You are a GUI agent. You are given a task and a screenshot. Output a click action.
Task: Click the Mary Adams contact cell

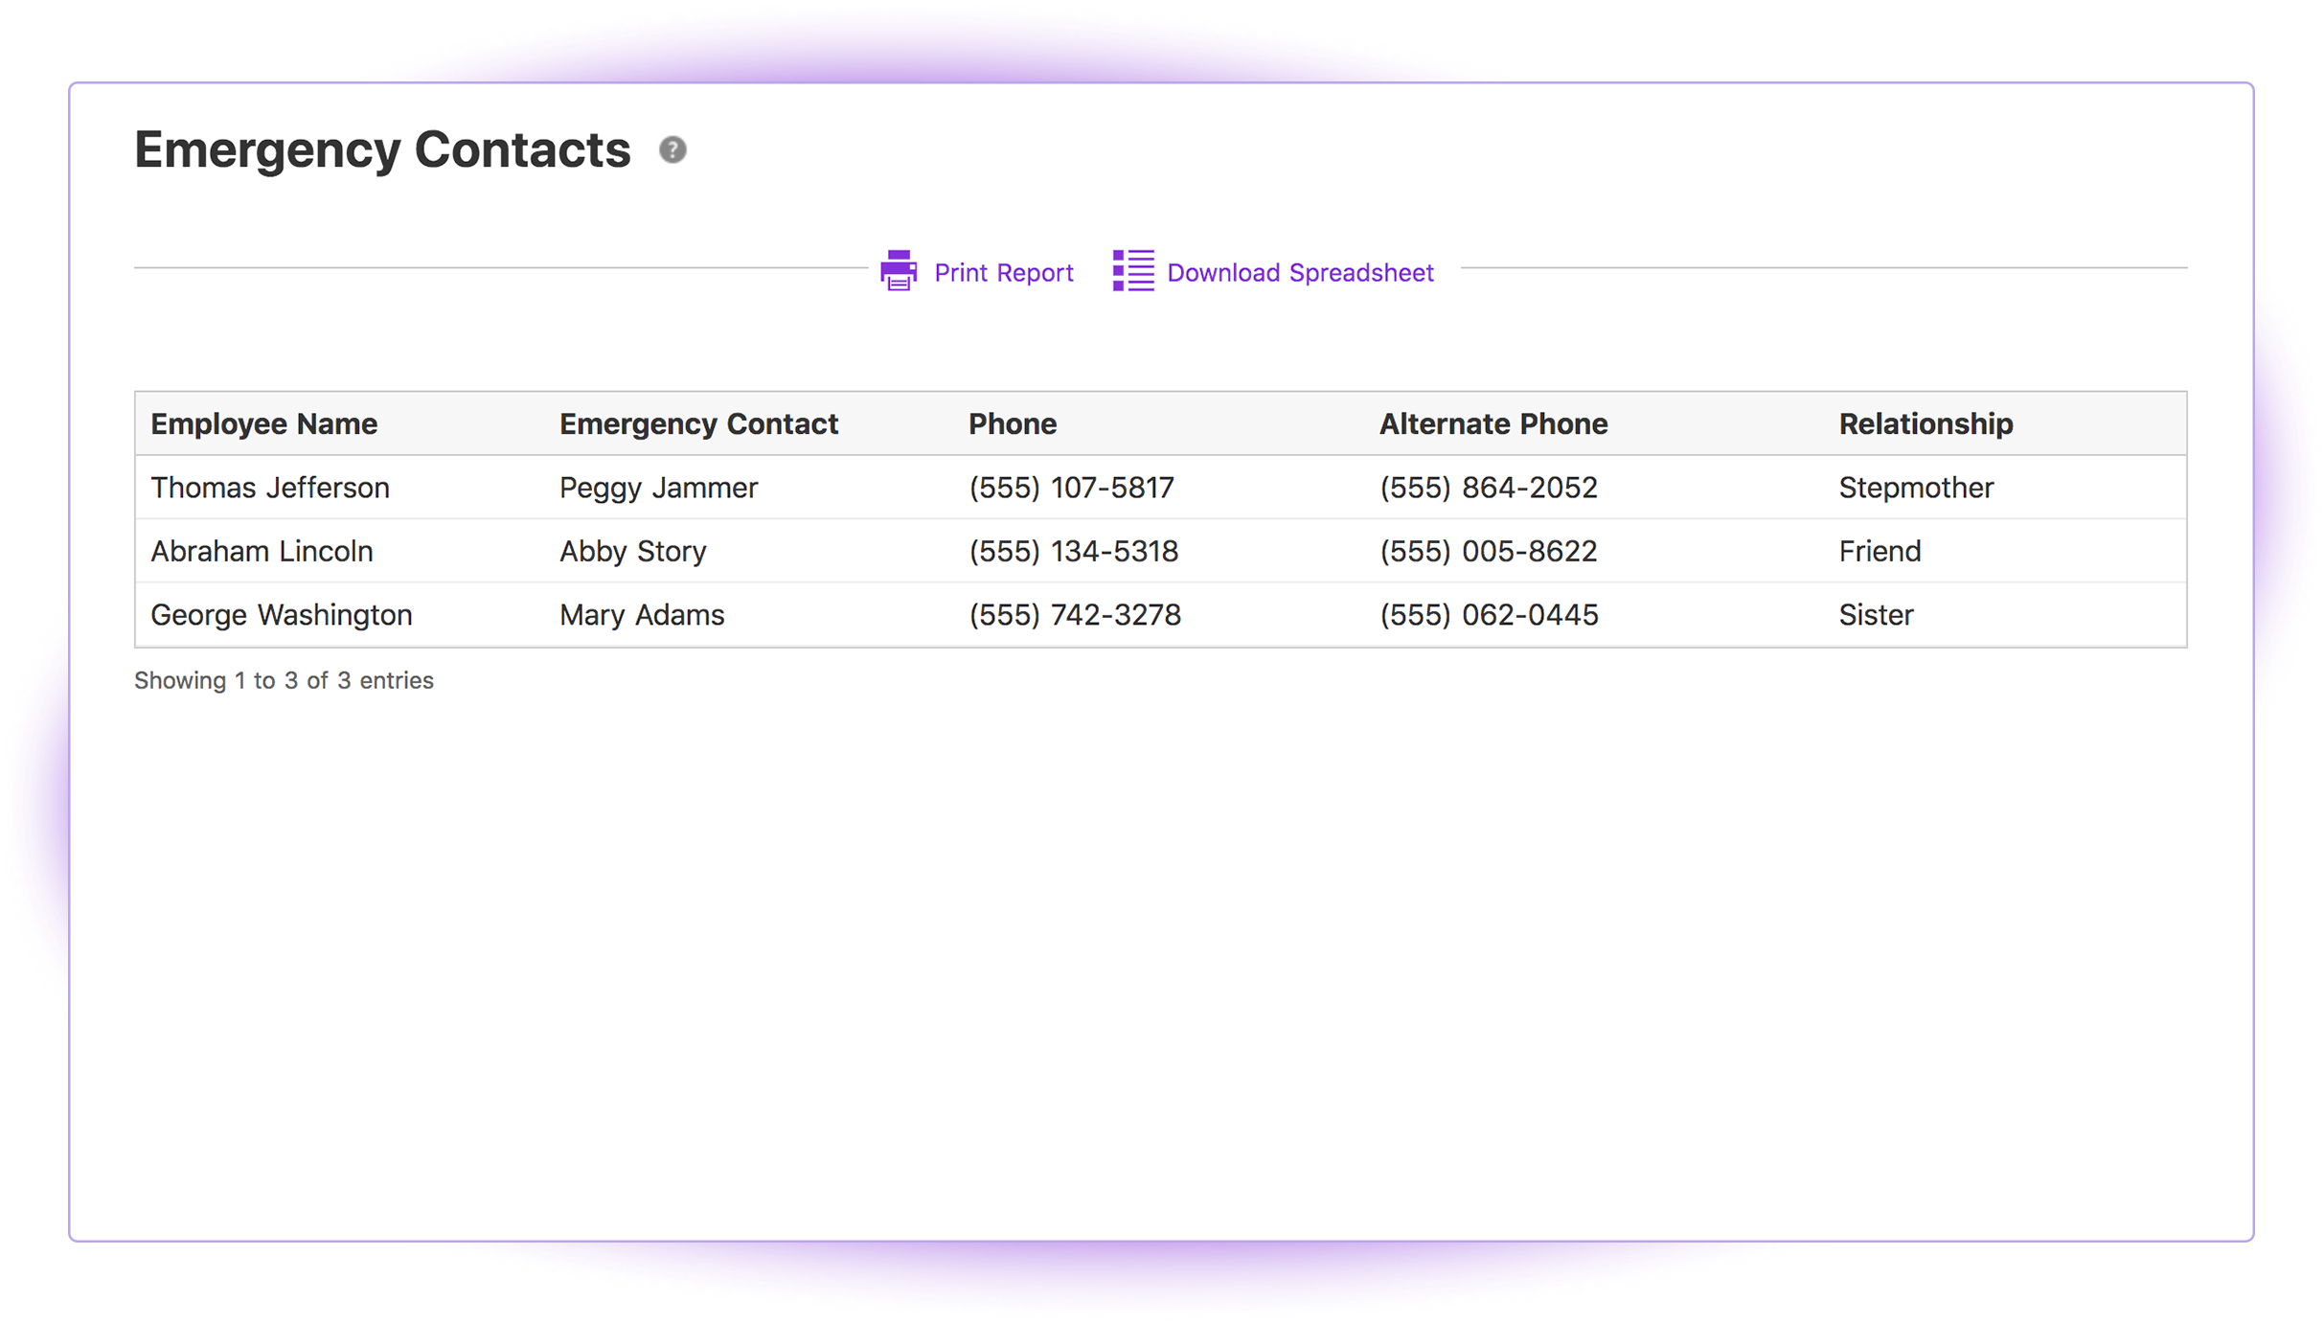(x=642, y=615)
